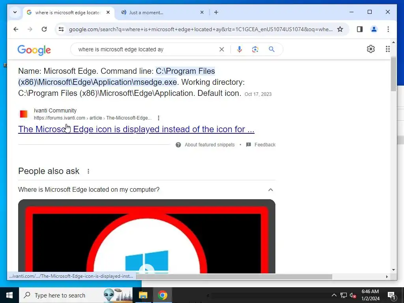Click the Windows taskbar search box

pyautogui.click(x=76, y=295)
